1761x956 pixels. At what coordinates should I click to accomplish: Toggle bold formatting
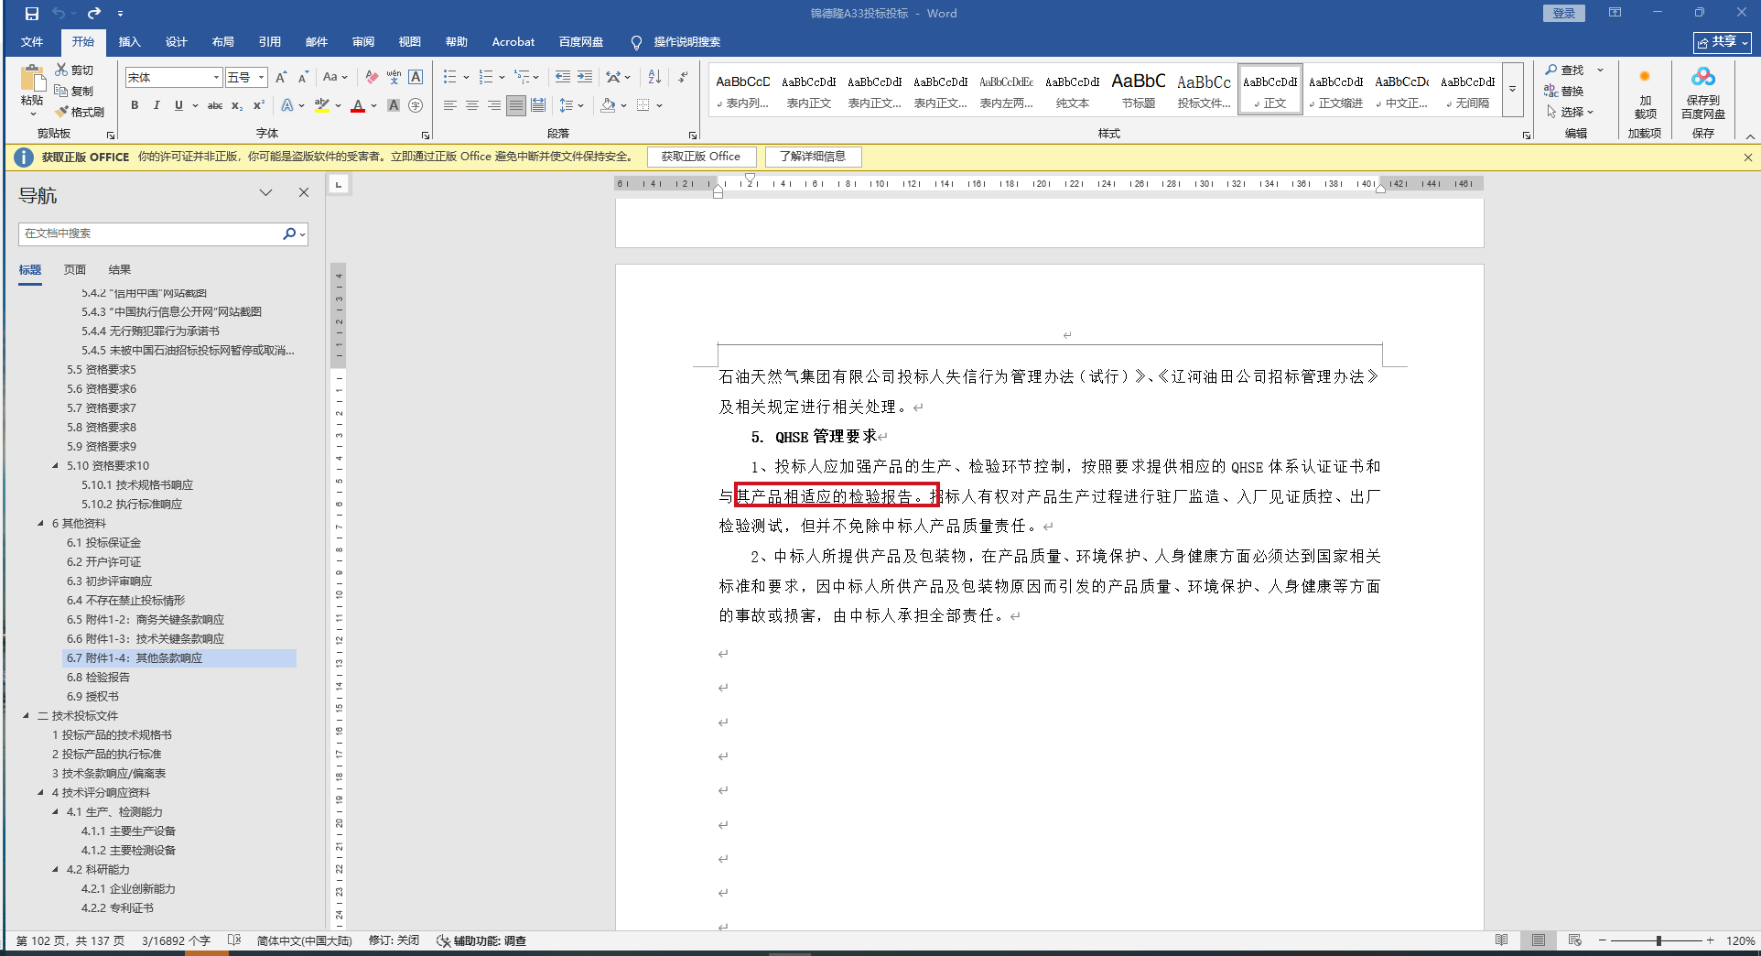point(135,105)
